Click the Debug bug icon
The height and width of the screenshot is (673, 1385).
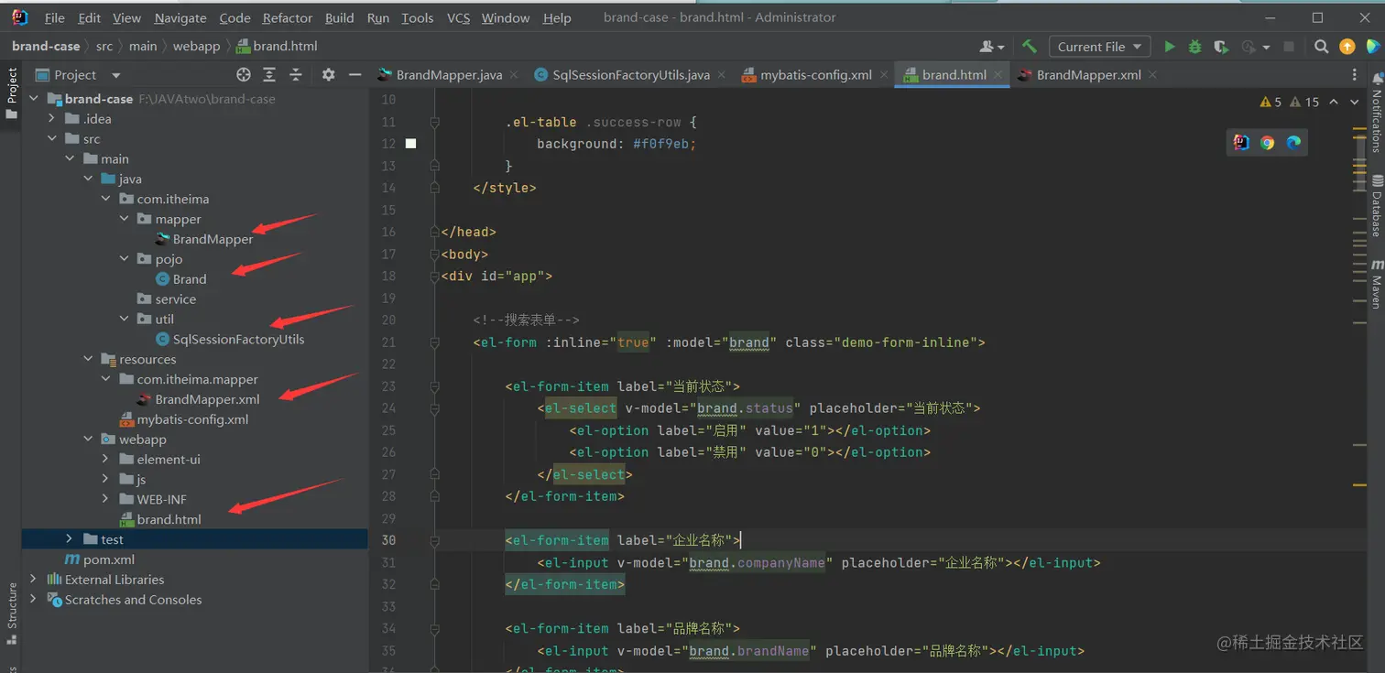1194,47
